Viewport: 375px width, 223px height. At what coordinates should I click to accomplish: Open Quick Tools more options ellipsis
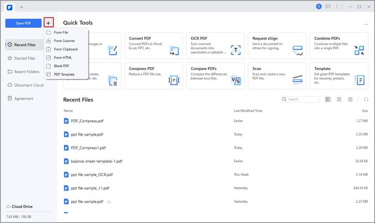coord(366,24)
